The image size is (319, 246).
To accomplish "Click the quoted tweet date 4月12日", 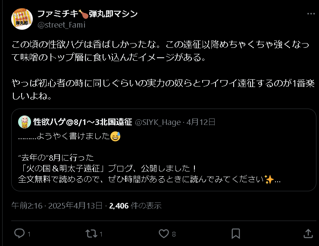I will (201, 122).
